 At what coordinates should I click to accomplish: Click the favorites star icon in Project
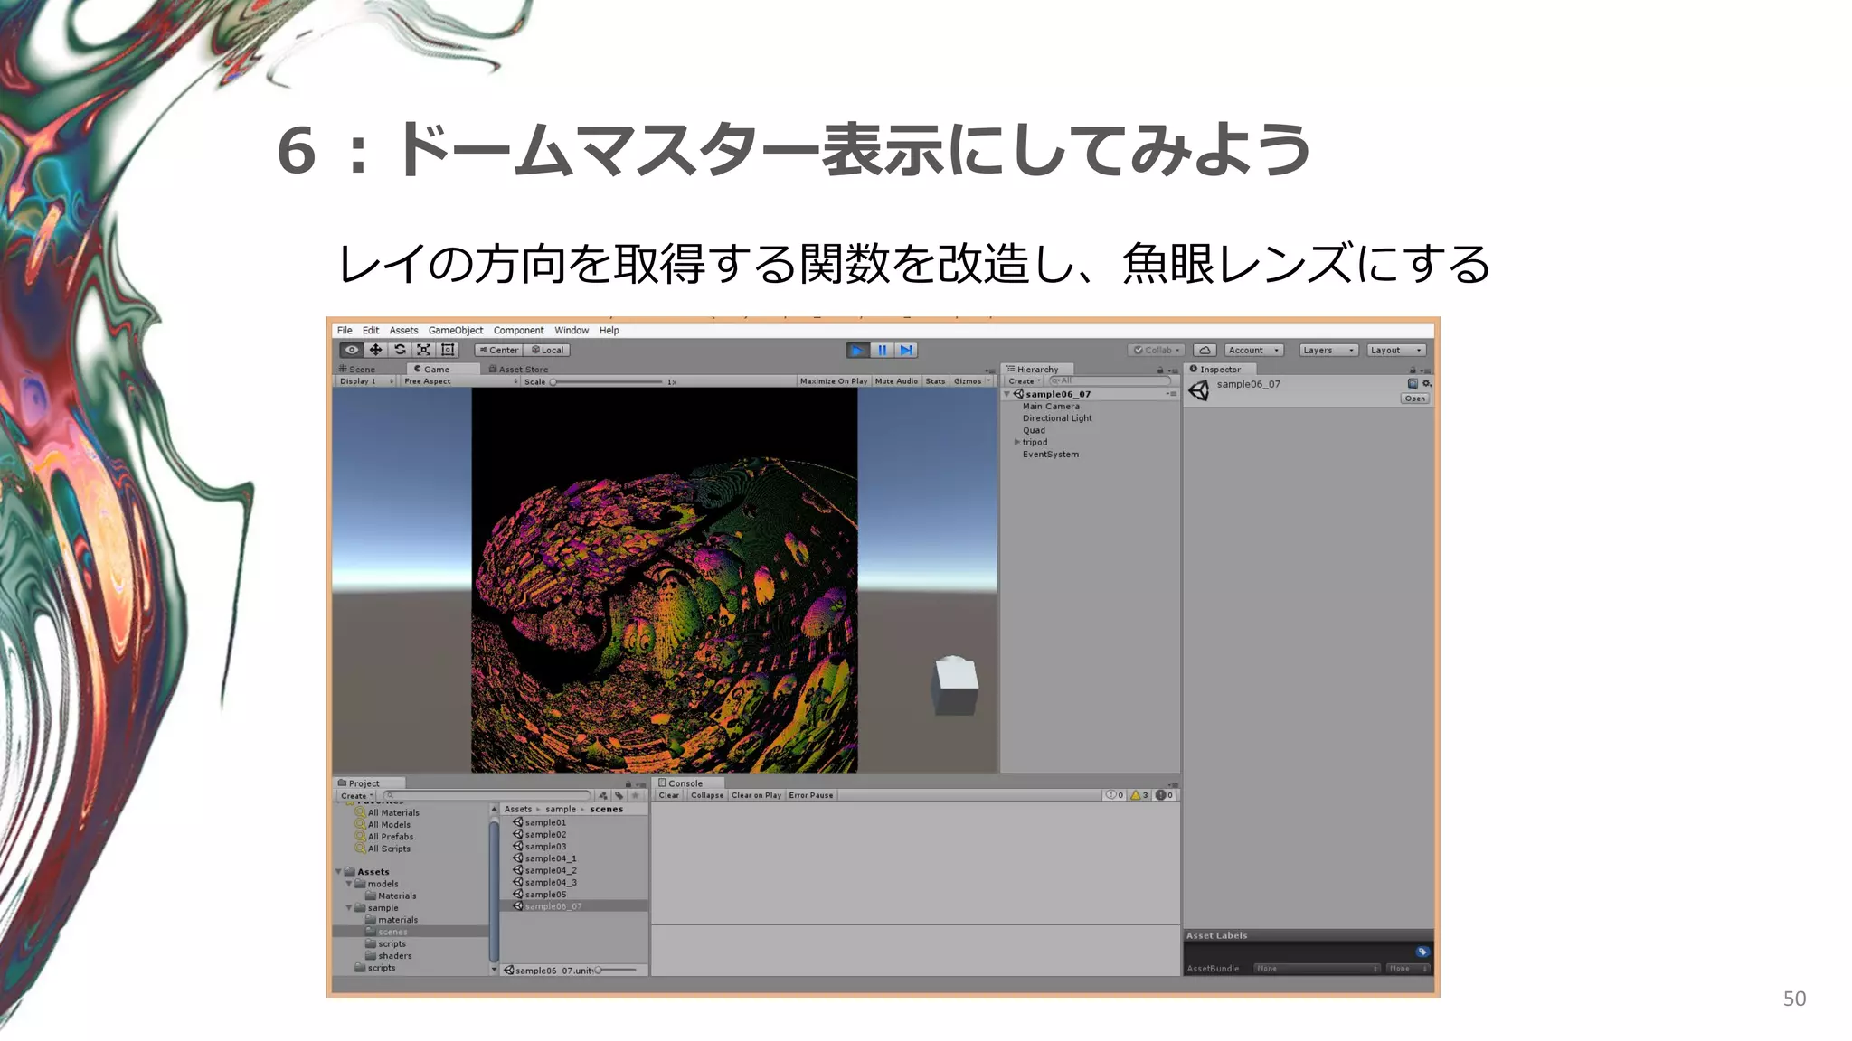635,796
